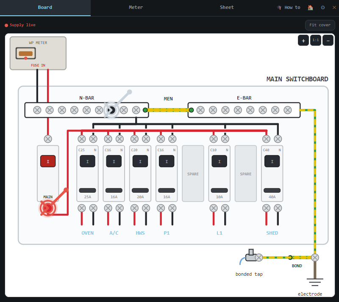The height and width of the screenshot is (302, 339).
Task: Click the L1 circuit label
Action: point(219,233)
